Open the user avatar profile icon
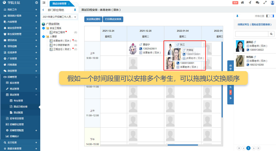276x151 pixels. click(x=272, y=3)
